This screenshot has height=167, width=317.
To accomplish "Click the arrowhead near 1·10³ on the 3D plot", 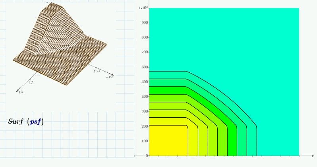I will (112, 75).
